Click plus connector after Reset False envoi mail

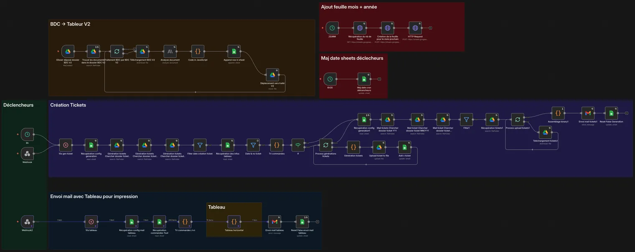[317, 222]
